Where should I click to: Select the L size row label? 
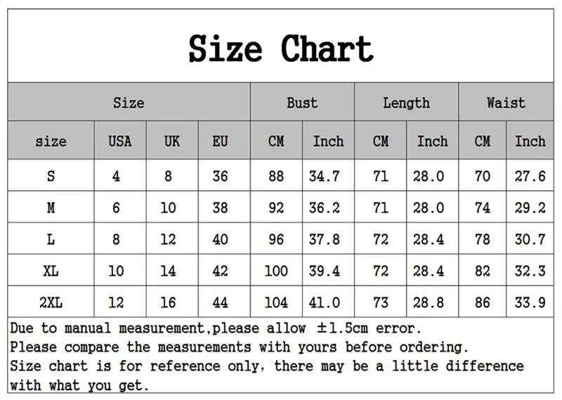click(x=51, y=239)
